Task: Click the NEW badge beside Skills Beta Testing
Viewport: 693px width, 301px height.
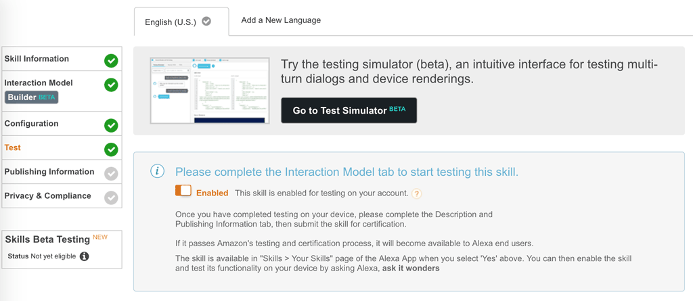Action: pos(100,237)
